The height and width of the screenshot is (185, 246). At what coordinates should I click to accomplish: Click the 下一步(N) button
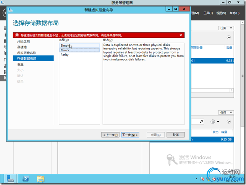point(130,135)
